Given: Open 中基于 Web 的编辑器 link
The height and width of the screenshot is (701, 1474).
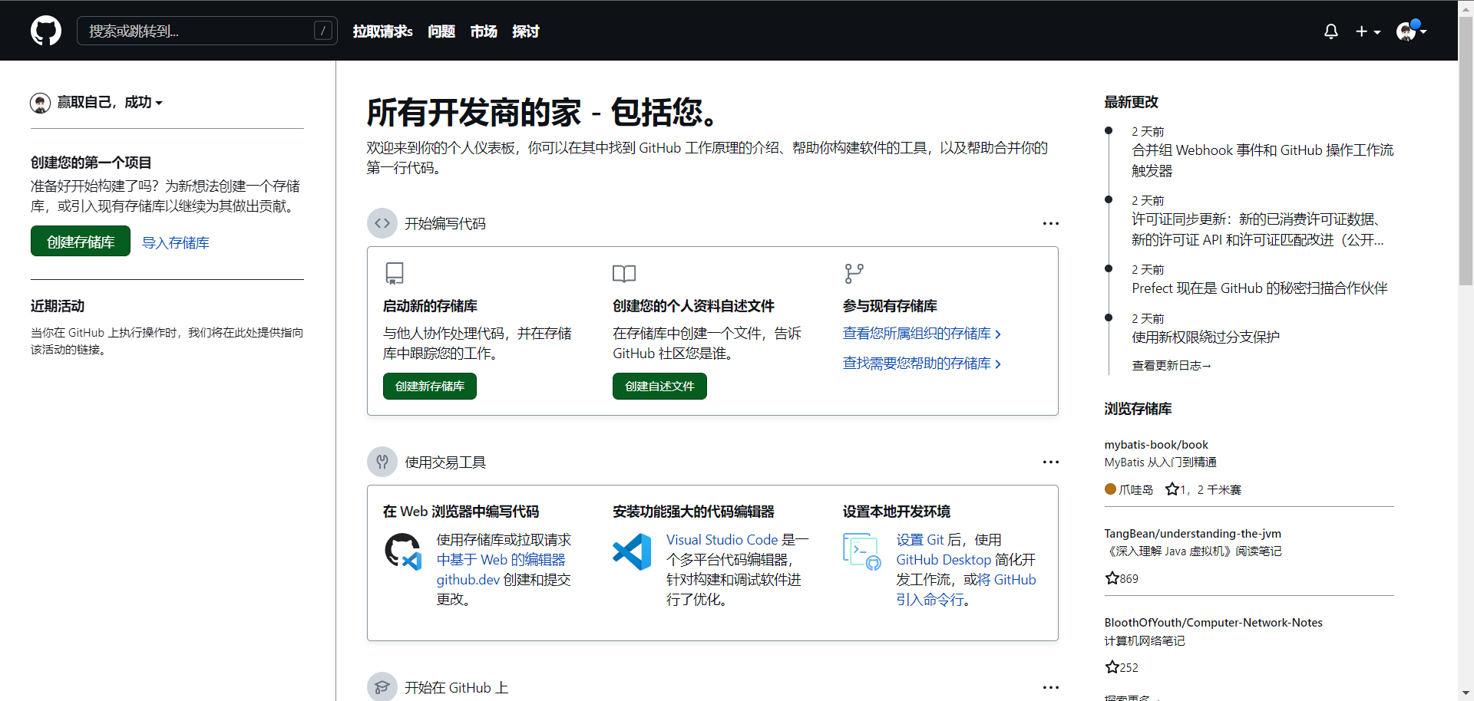Looking at the screenshot, I should [501, 560].
